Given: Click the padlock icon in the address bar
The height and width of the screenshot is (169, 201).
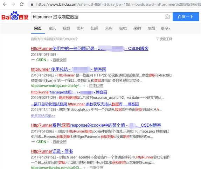Looking at the screenshot, I should [32, 5].
